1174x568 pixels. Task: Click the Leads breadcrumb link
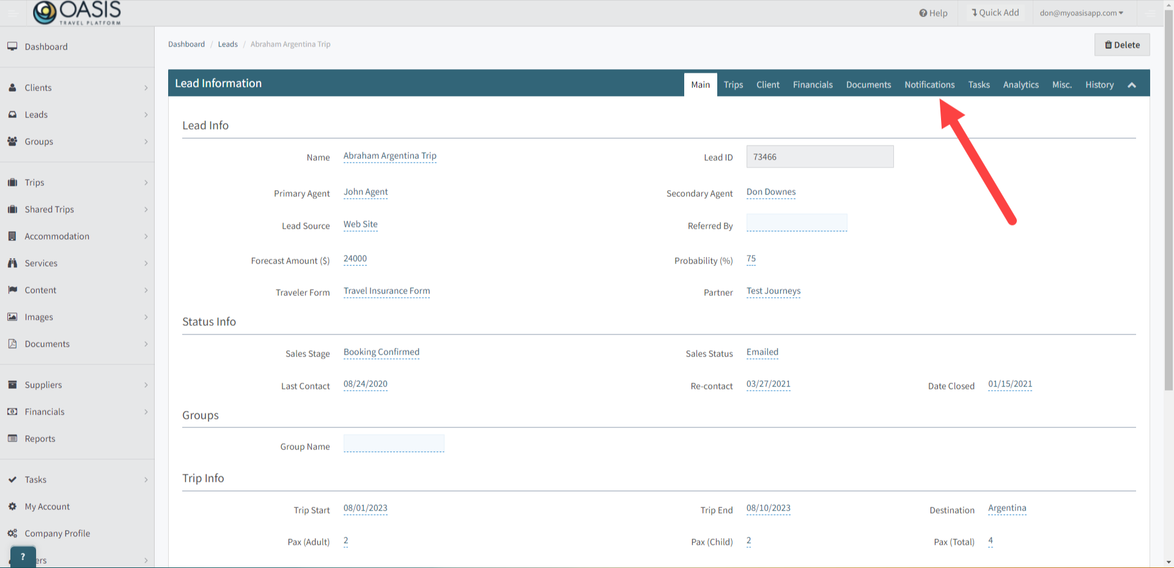click(227, 44)
